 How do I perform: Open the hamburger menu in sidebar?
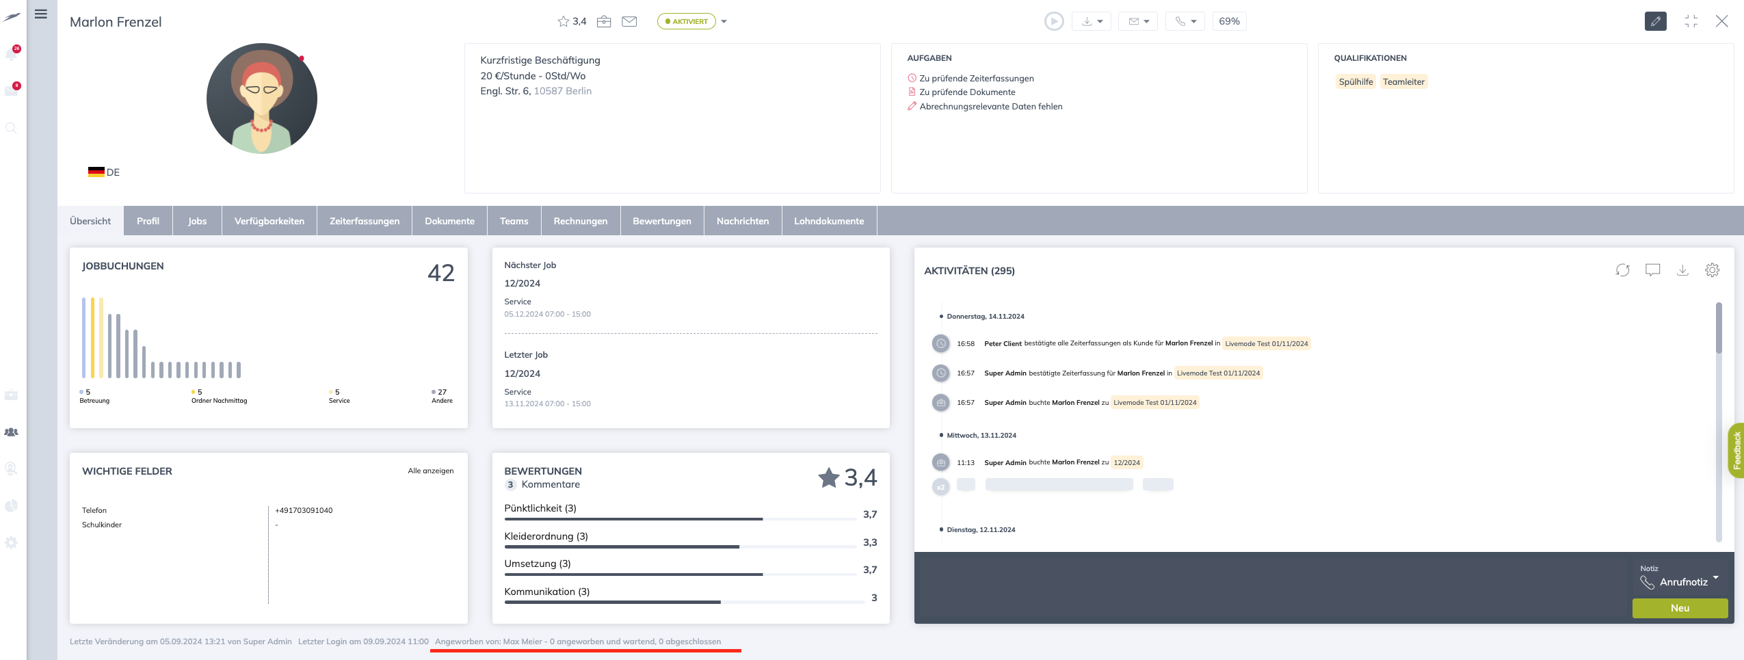pyautogui.click(x=41, y=14)
